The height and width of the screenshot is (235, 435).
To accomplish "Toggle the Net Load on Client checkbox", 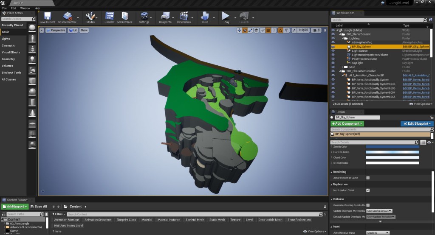I will pos(368,190).
